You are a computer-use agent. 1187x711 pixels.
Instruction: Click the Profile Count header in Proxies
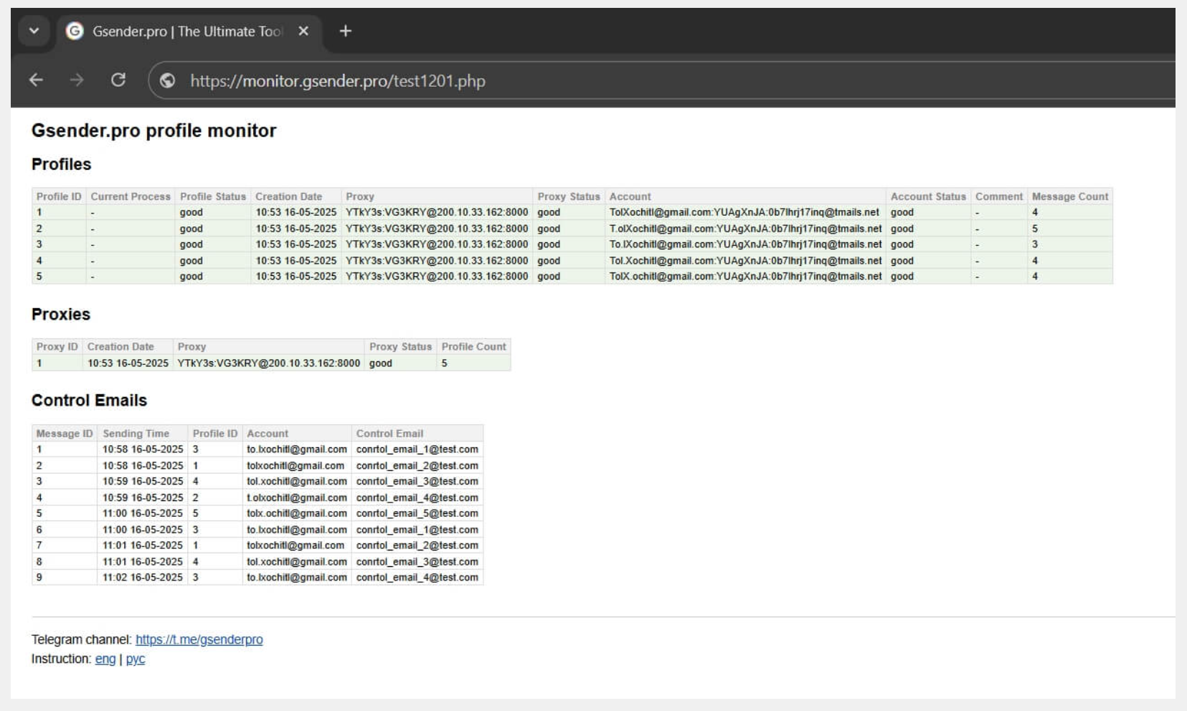[473, 346]
